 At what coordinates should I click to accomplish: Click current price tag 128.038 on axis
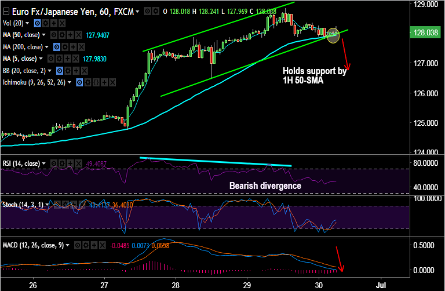(425, 32)
